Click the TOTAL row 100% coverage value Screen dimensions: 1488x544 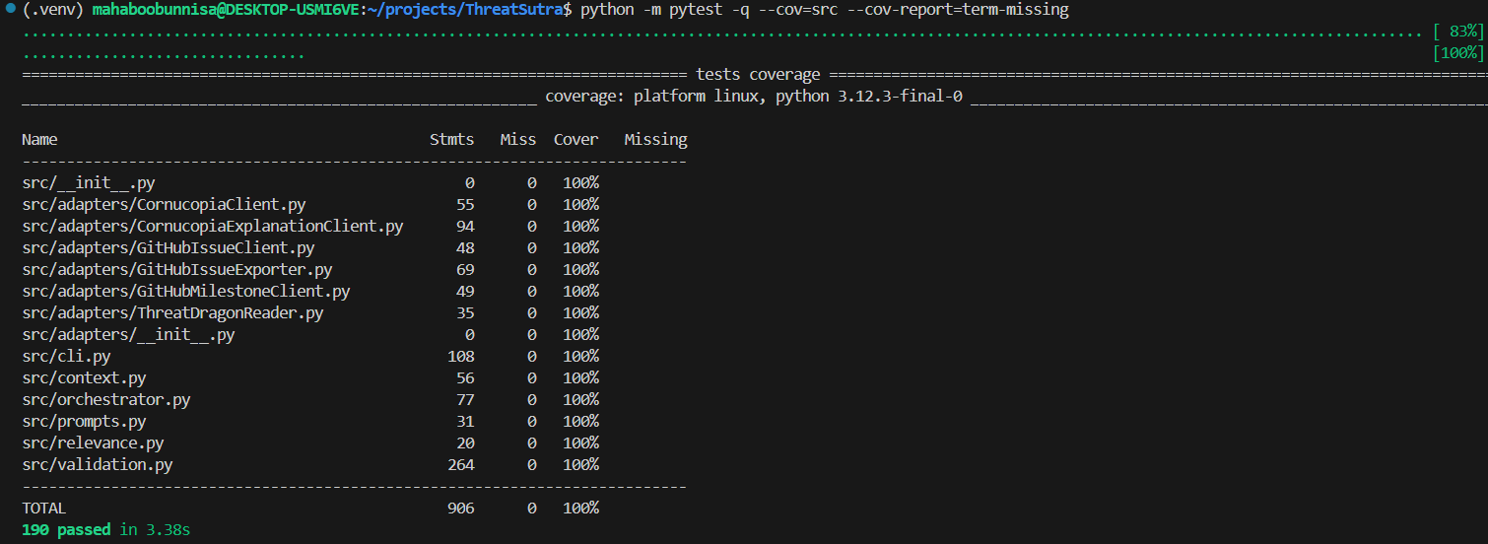coord(581,509)
